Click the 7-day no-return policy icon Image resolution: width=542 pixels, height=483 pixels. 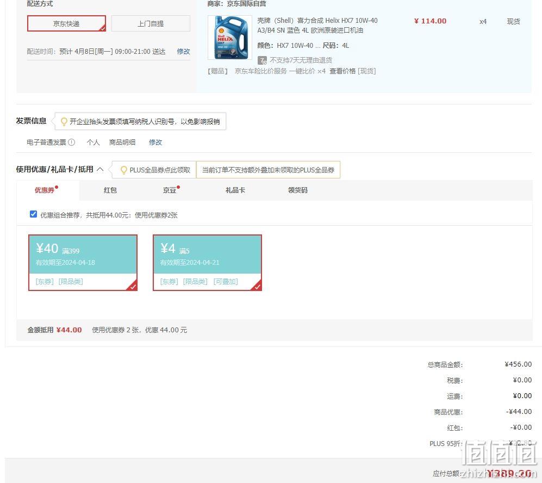pos(263,60)
